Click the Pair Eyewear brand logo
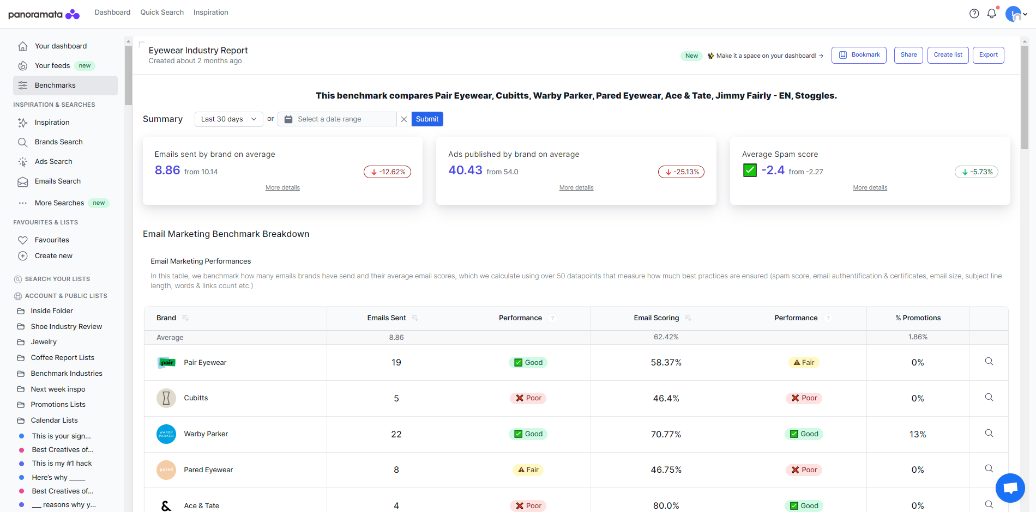The height and width of the screenshot is (512, 1036). click(x=166, y=363)
